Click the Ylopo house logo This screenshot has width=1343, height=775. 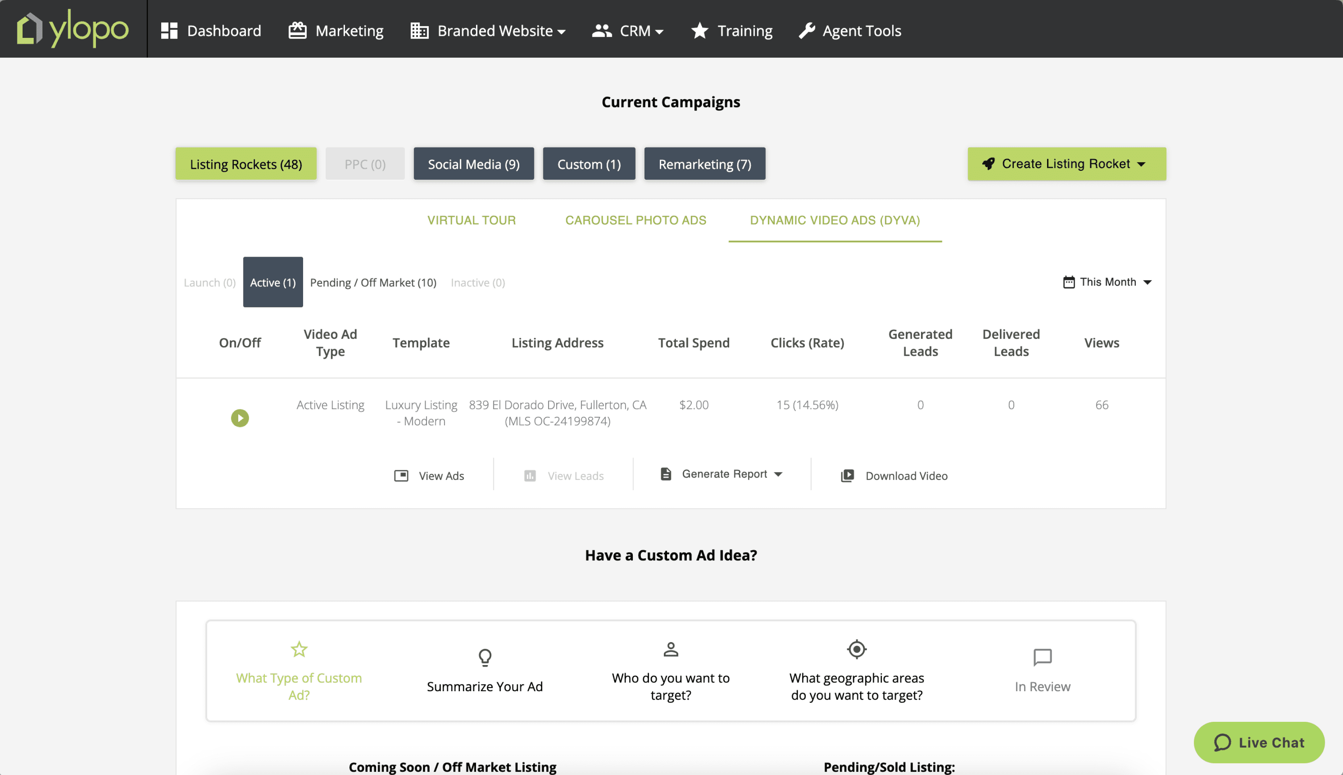(x=29, y=29)
